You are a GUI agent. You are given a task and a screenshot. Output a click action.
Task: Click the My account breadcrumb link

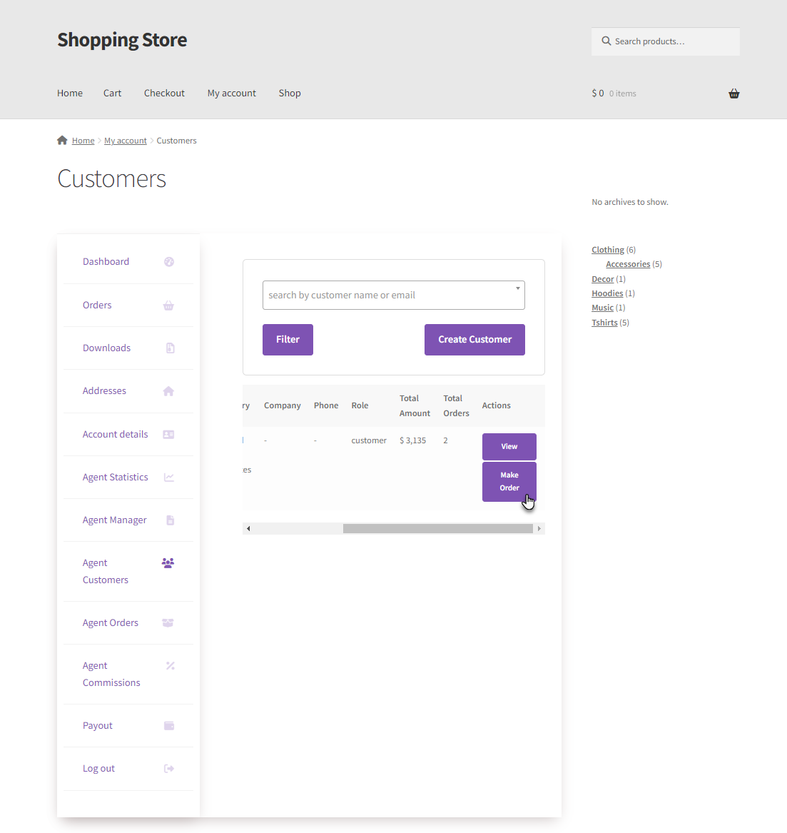126,141
